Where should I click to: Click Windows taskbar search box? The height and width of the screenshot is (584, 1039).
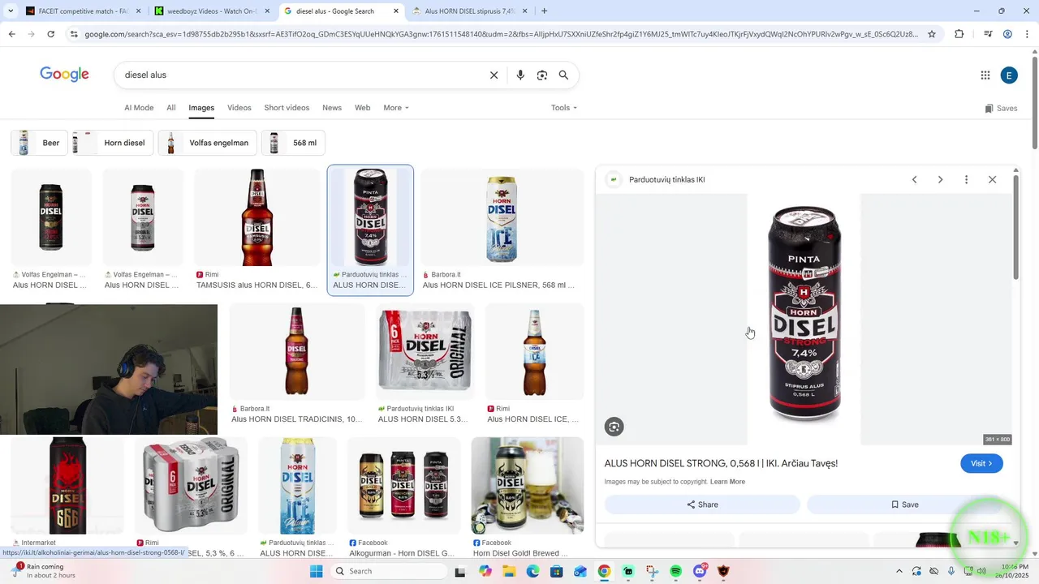pyautogui.click(x=389, y=571)
